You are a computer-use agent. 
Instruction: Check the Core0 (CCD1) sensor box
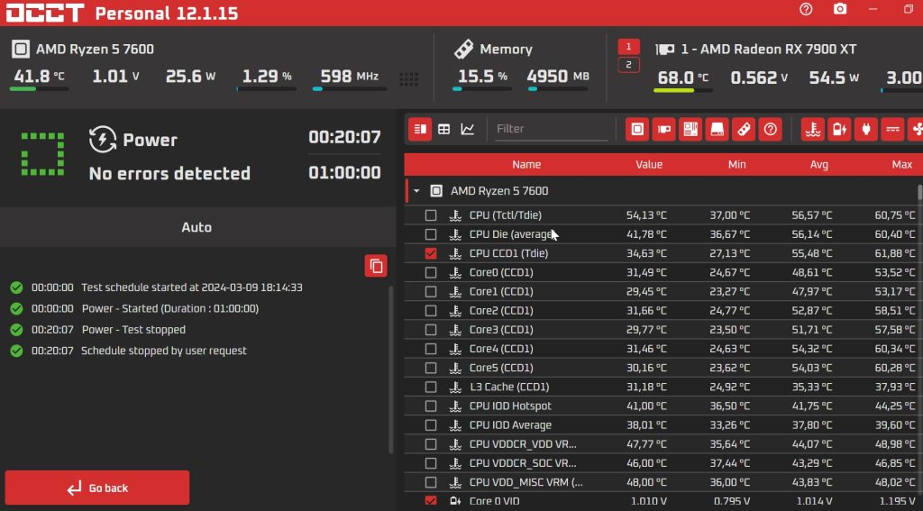[x=431, y=272]
